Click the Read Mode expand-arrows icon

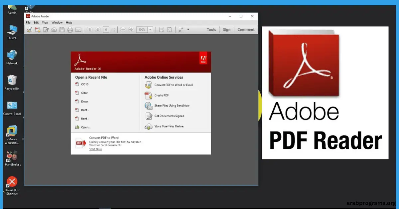click(181, 30)
